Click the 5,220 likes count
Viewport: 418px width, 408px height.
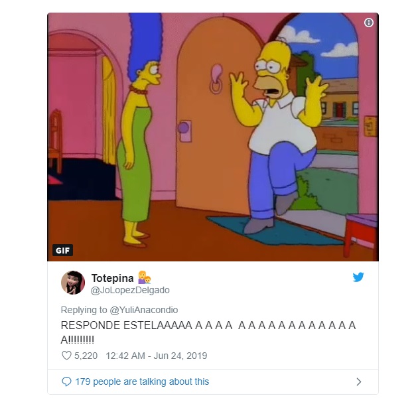tap(86, 356)
